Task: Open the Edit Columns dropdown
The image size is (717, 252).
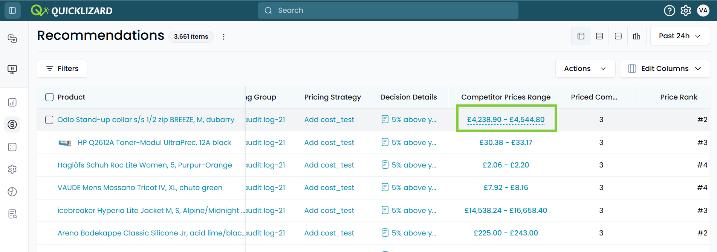Action: tap(665, 69)
